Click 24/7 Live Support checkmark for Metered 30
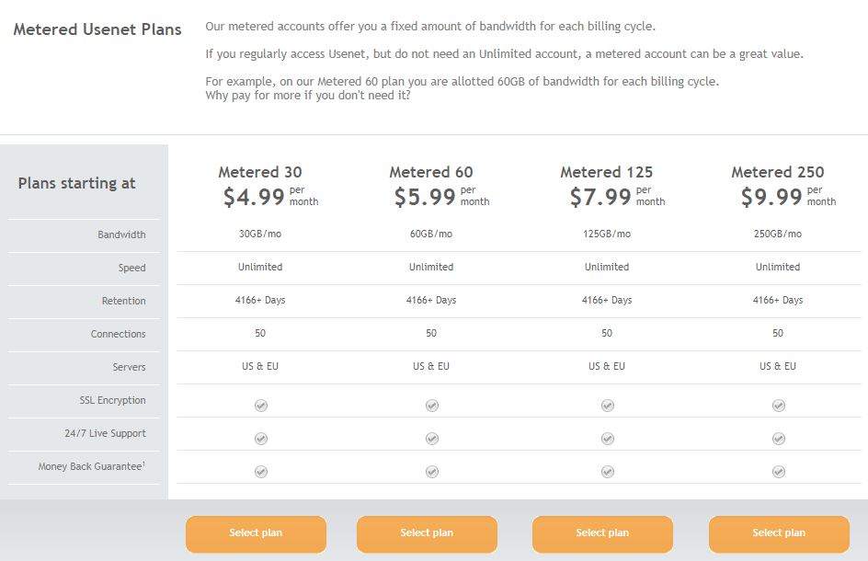This screenshot has width=868, height=561. click(x=261, y=439)
